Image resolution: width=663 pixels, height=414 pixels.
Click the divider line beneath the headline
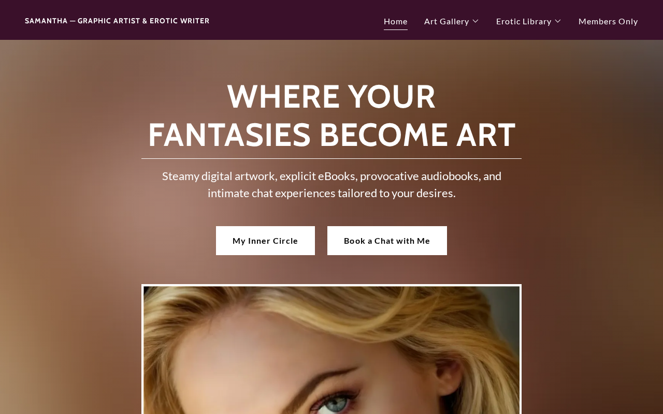pyautogui.click(x=331, y=158)
